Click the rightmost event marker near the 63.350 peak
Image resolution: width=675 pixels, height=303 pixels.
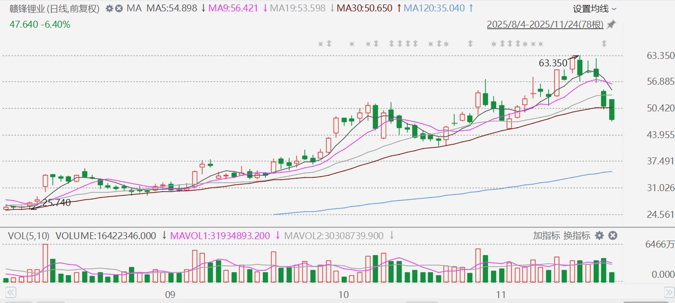click(x=604, y=44)
